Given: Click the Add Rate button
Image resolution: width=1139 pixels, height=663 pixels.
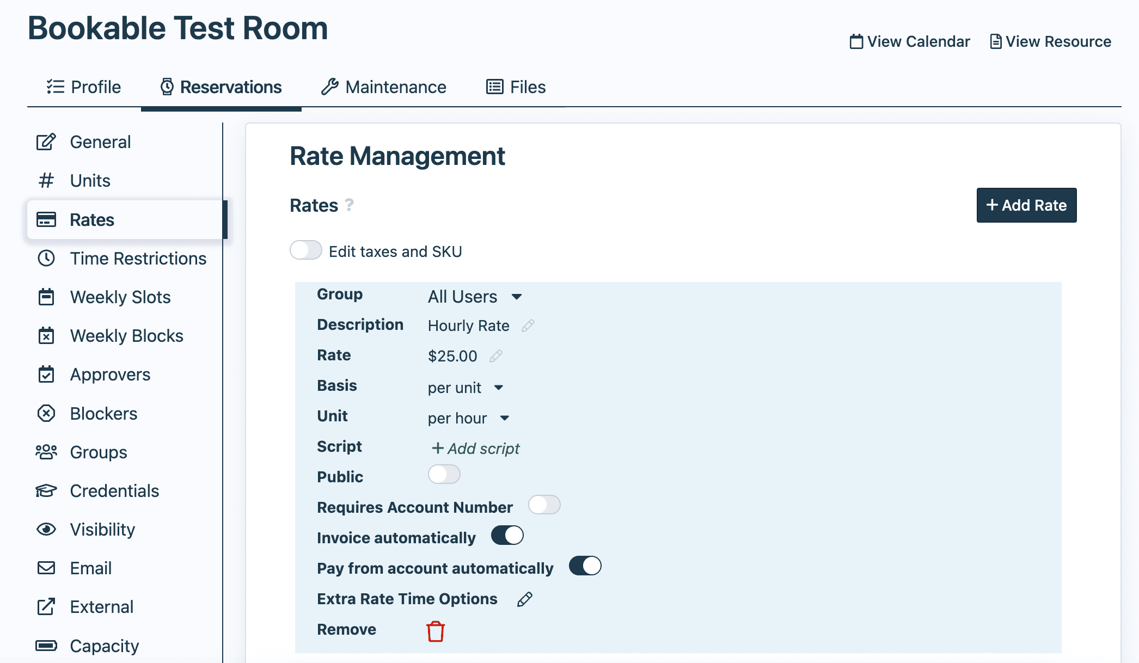Looking at the screenshot, I should click(x=1026, y=205).
